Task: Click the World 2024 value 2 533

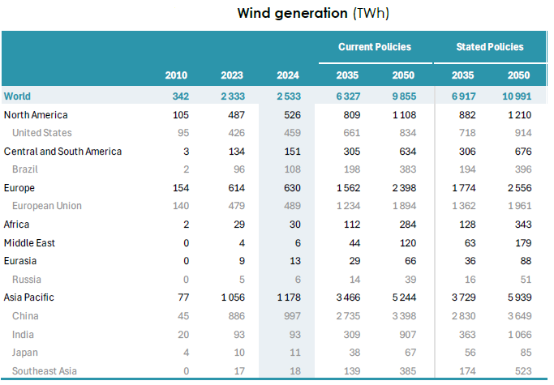Action: [286, 96]
